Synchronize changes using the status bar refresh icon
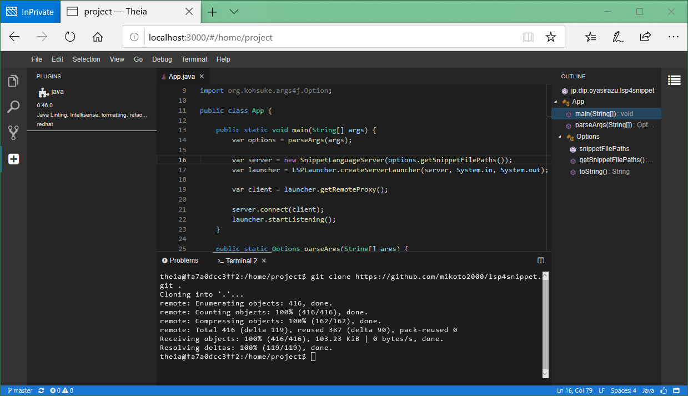The height and width of the screenshot is (396, 688). [x=41, y=390]
